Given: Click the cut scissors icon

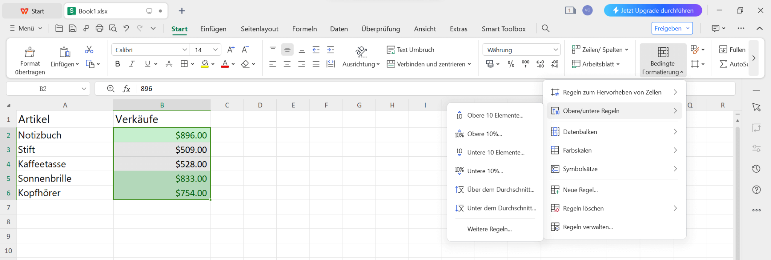Looking at the screenshot, I should coord(89,50).
